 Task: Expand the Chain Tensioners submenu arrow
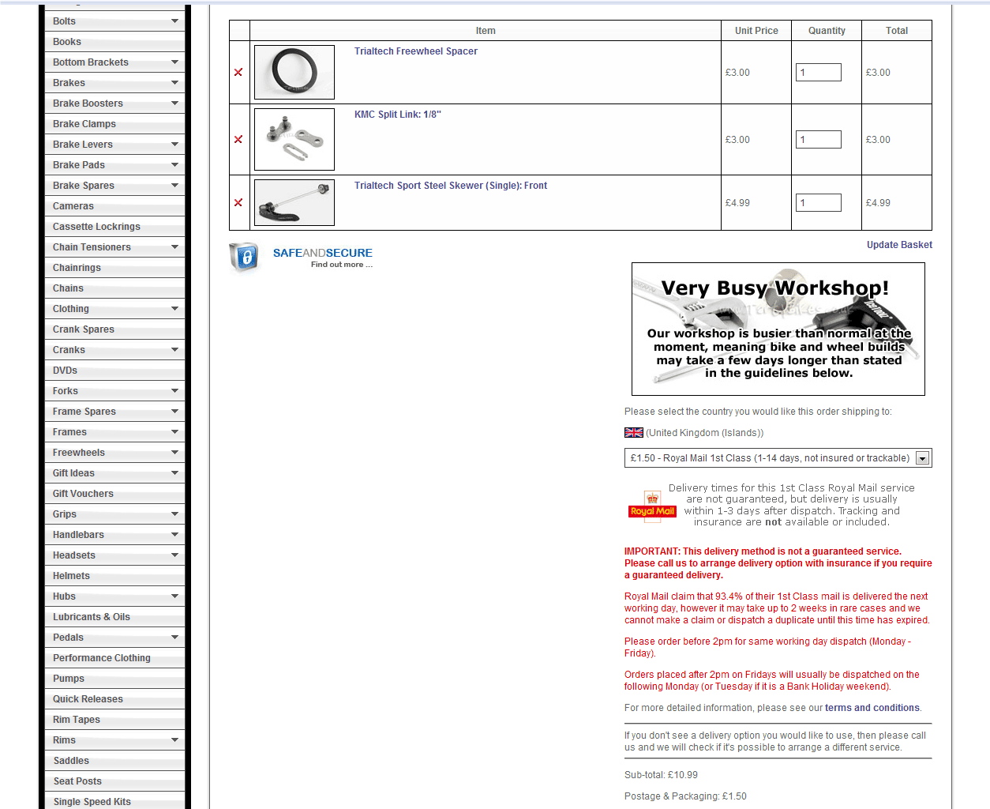click(x=174, y=247)
